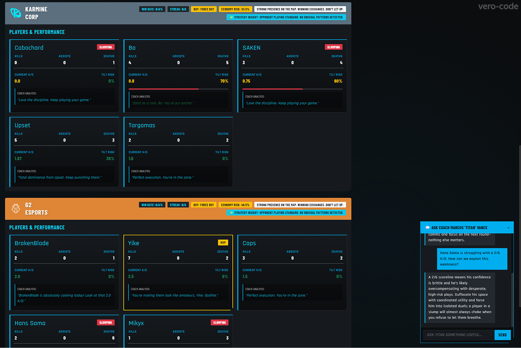Open SAKEN's player card
This screenshot has width=521, height=348.
pyautogui.click(x=292, y=76)
